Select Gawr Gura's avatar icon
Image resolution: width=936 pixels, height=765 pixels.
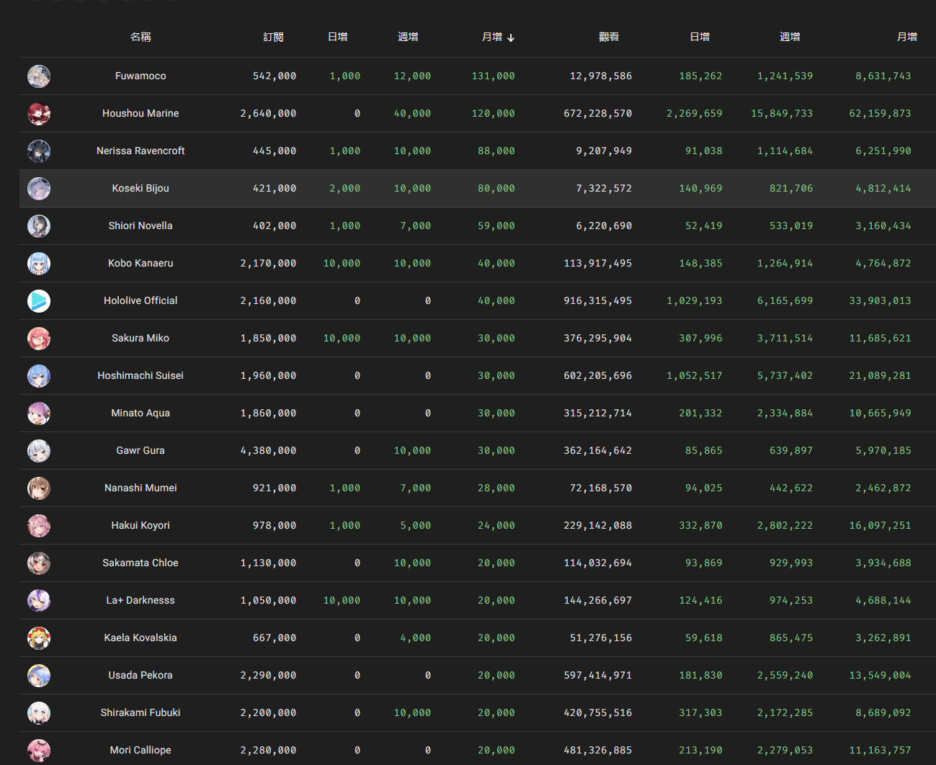39,451
